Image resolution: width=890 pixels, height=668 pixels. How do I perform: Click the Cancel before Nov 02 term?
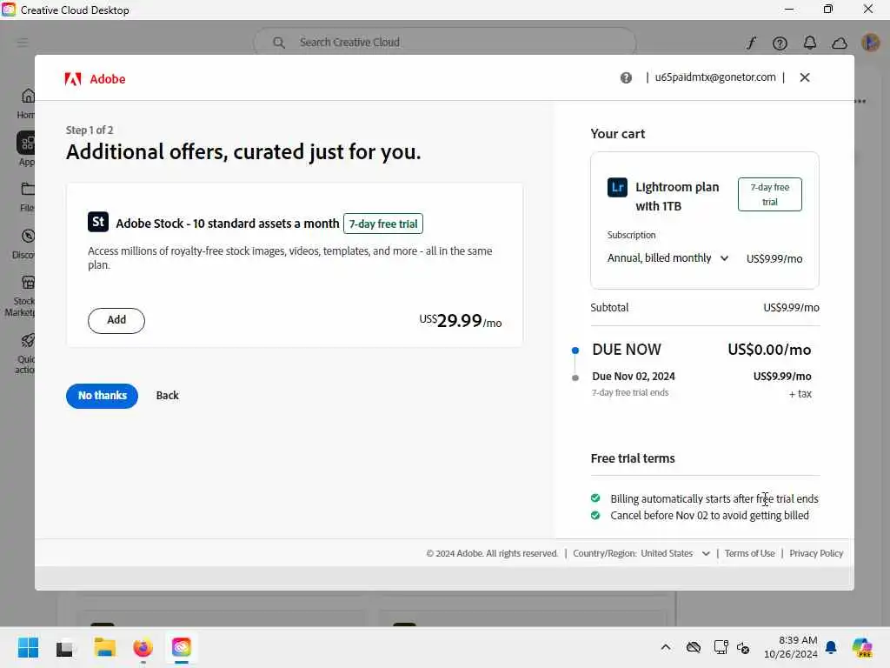coord(709,515)
